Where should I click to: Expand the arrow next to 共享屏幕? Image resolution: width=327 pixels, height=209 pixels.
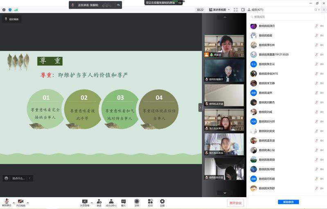click(92, 202)
